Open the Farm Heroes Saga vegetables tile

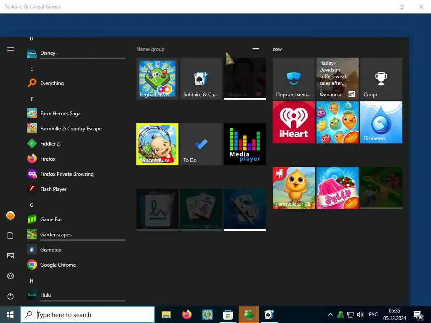tap(337, 122)
